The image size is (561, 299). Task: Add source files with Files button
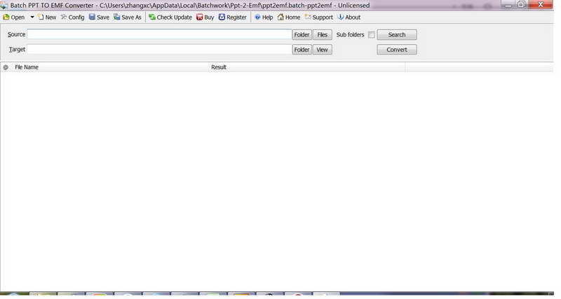pyautogui.click(x=323, y=34)
